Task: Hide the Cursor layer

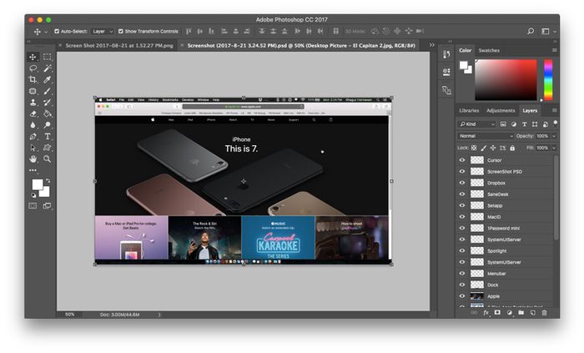Action: pos(462,160)
